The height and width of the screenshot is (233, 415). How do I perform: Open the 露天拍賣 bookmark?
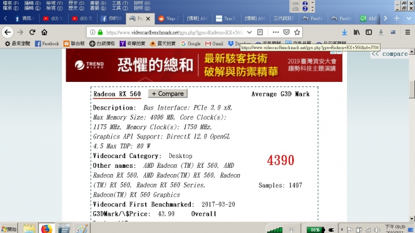[163, 44]
